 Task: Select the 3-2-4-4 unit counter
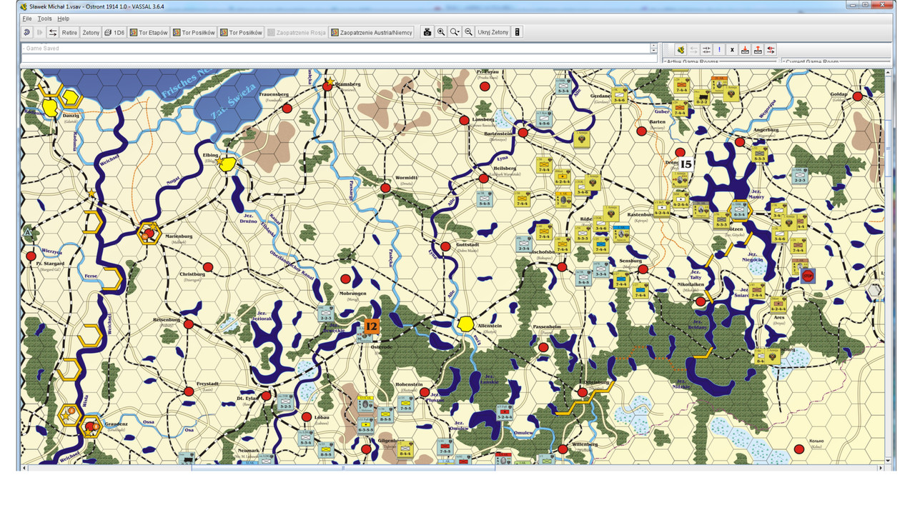coord(504,412)
